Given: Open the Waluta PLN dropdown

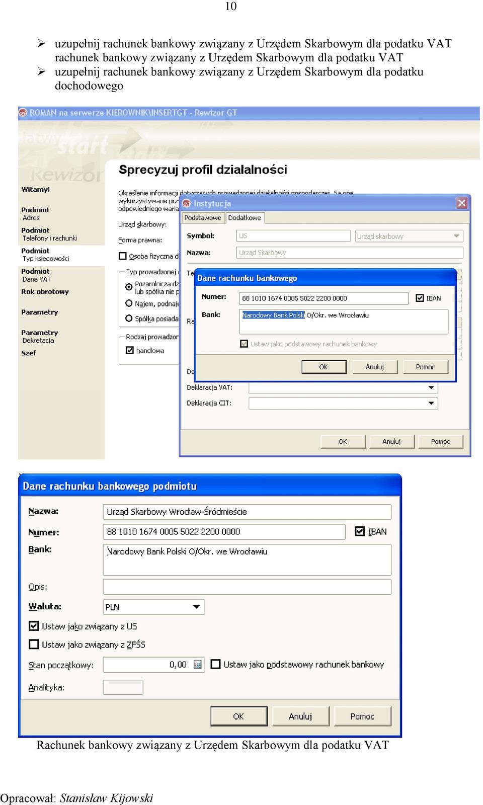Looking at the screenshot, I should (197, 607).
